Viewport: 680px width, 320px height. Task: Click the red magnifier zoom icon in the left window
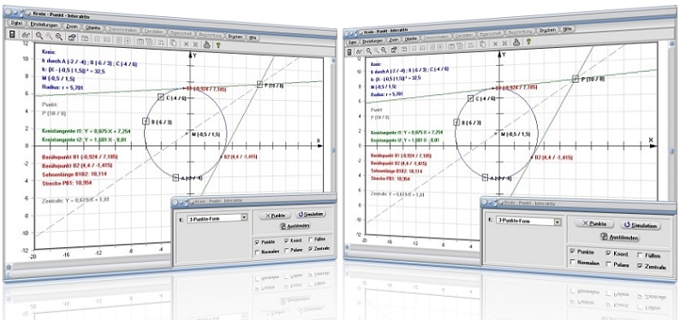click(58, 38)
